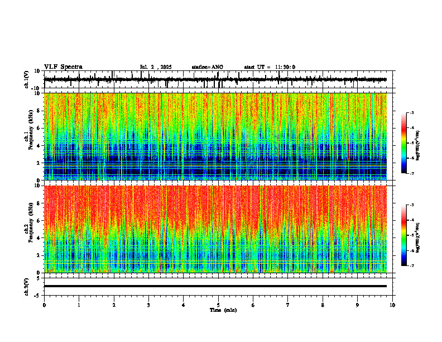Click time axis tick label "5"

click(218, 305)
